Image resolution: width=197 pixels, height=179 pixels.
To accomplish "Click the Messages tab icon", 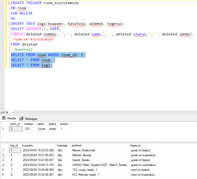I will pyautogui.click(x=21, y=119).
